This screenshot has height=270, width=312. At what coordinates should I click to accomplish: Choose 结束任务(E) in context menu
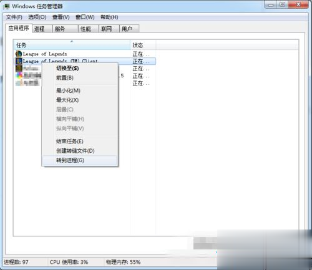click(80, 142)
